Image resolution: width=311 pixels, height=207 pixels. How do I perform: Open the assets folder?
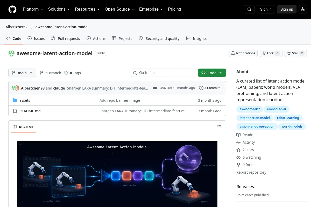point(25,100)
